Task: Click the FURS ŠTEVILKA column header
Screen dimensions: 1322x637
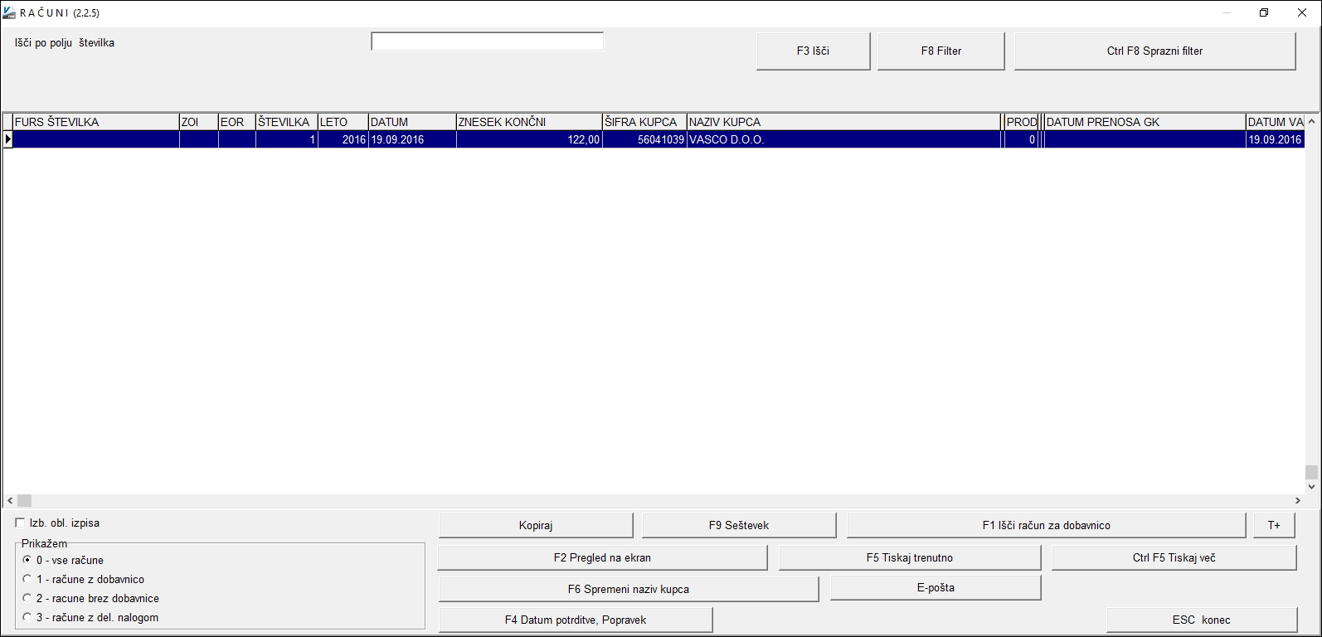Action: coord(96,122)
